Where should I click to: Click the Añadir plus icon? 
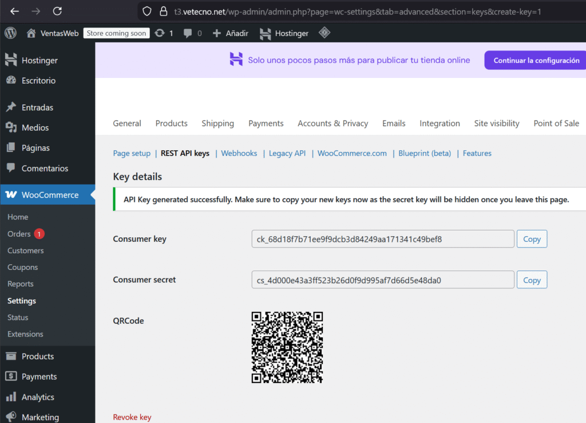217,33
